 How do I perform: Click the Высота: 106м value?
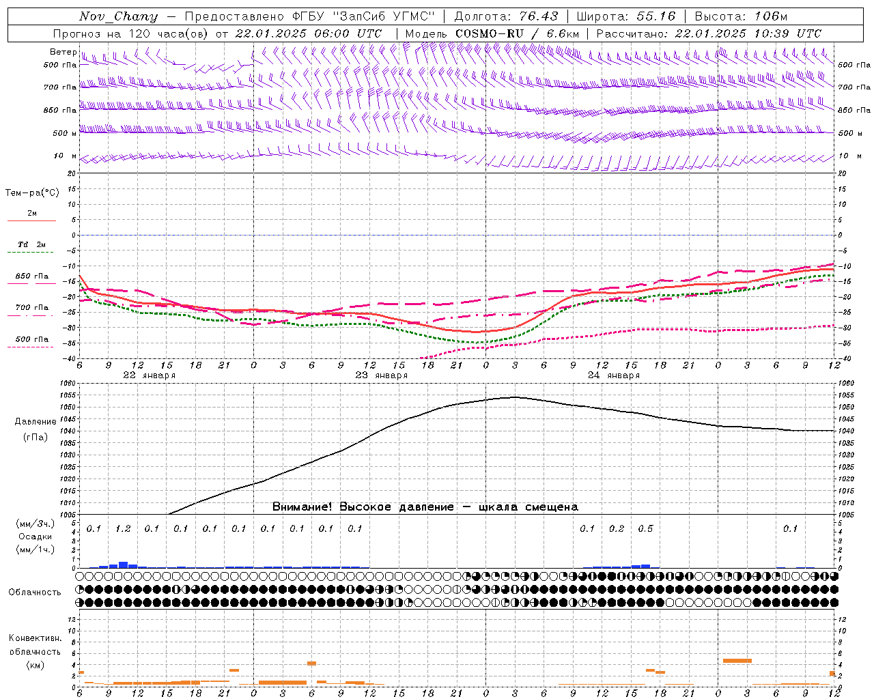coord(741,16)
